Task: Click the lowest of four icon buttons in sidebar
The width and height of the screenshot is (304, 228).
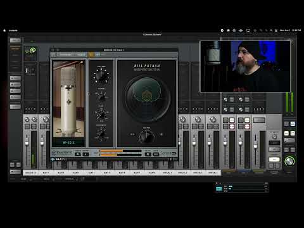Action: click(x=15, y=97)
